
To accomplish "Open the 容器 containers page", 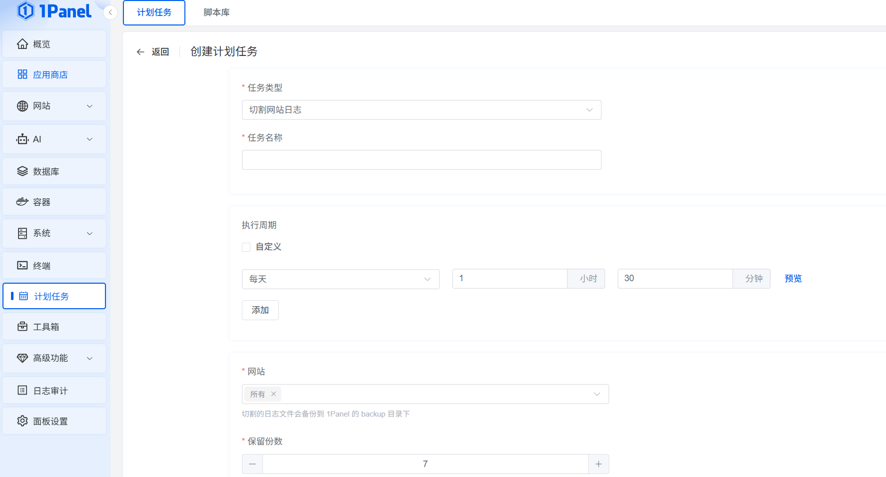I will [42, 201].
